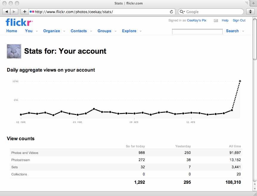Open the Search options dropdown arrow
257x196 pixels.
[x=243, y=31]
